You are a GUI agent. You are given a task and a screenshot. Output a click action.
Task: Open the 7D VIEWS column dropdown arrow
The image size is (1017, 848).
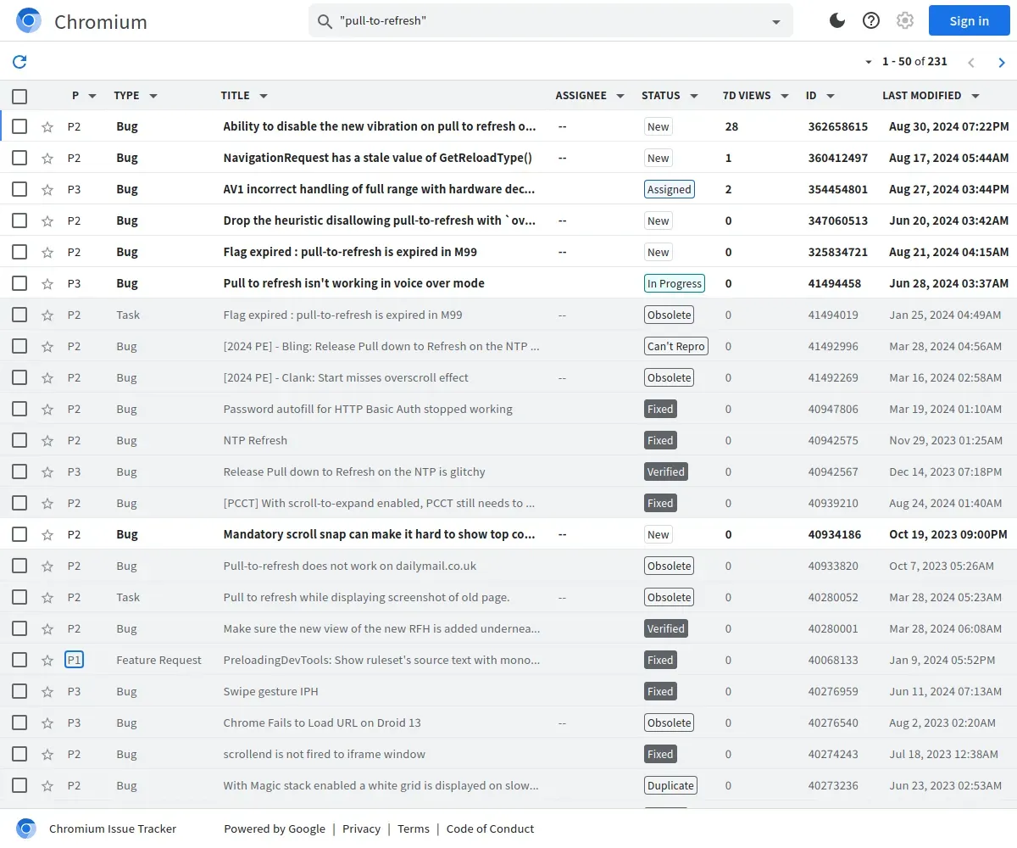pos(785,96)
